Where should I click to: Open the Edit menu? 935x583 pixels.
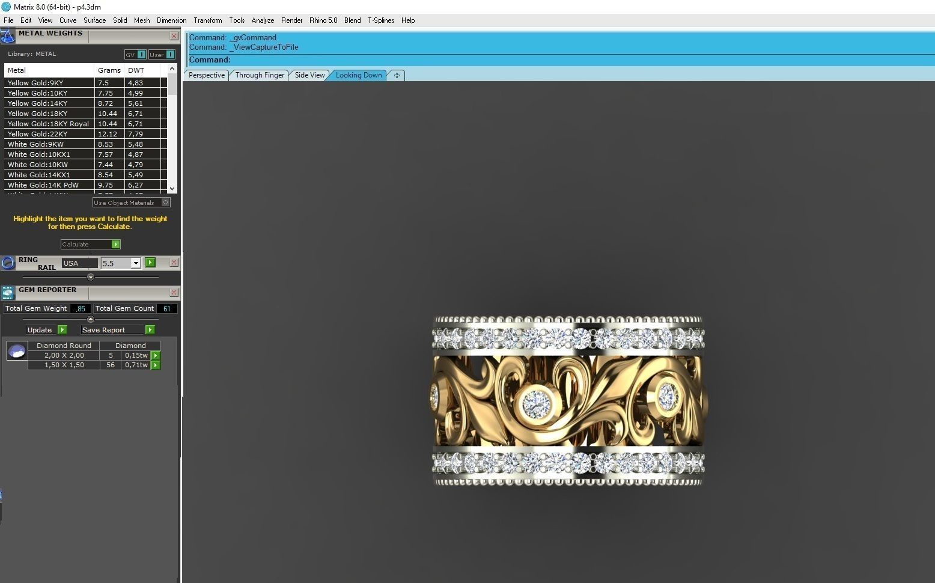[26, 20]
